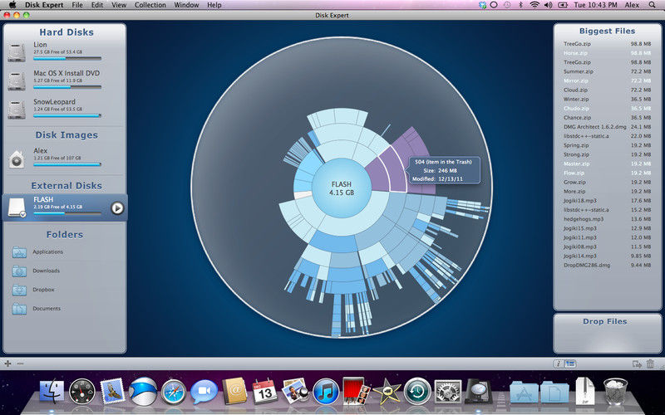Click the plus add button at bottom left
The height and width of the screenshot is (415, 665).
(7, 364)
